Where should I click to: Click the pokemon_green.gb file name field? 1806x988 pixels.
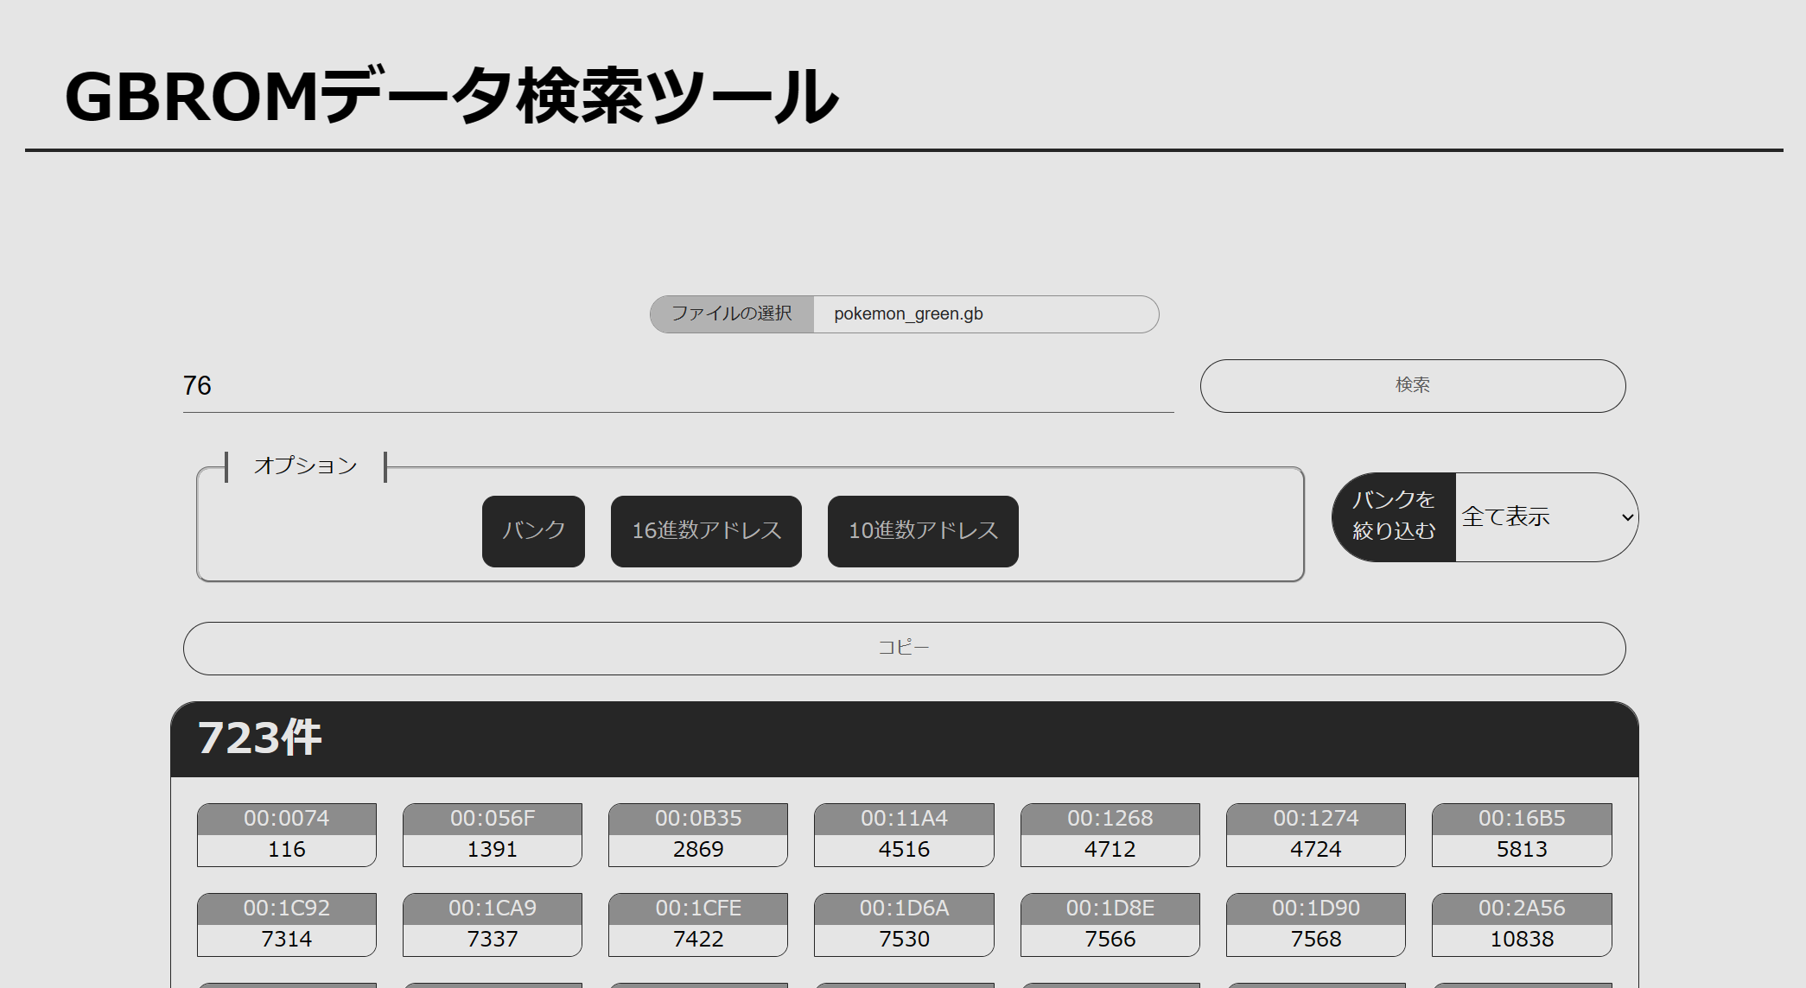tap(983, 313)
